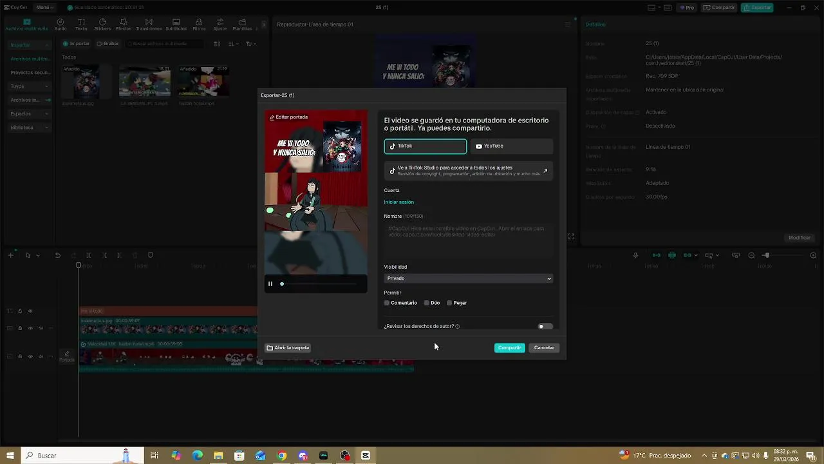Click the Compartir button in title bar
This screenshot has height=464, width=824.
[x=719, y=8]
